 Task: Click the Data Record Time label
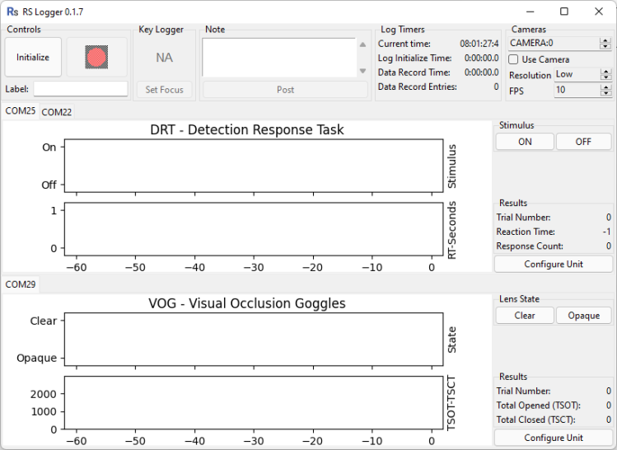414,73
